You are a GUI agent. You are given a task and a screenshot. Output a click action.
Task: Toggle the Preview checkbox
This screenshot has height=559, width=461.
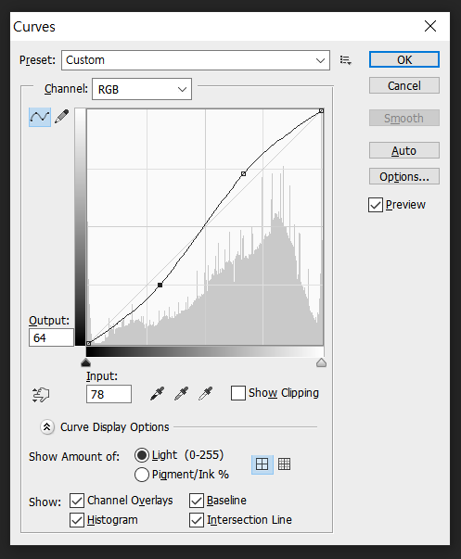pyautogui.click(x=376, y=205)
